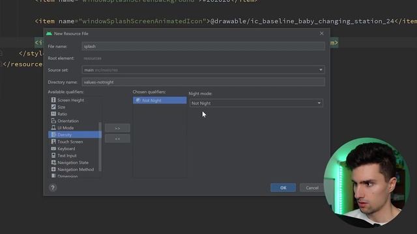Click the Not Night chosen qualifier icon
417x234 pixels.
(x=138, y=100)
